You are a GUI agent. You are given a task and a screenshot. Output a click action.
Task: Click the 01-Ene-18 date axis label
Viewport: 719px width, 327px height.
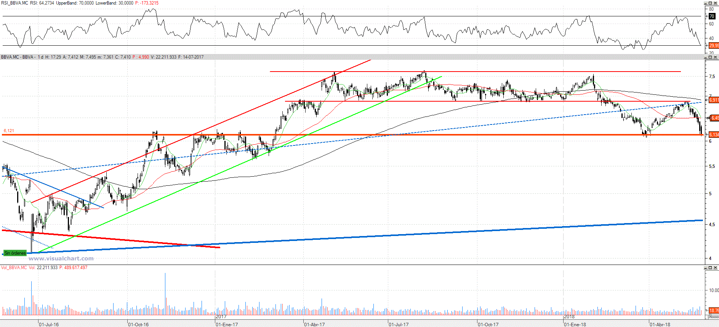pyautogui.click(x=575, y=324)
